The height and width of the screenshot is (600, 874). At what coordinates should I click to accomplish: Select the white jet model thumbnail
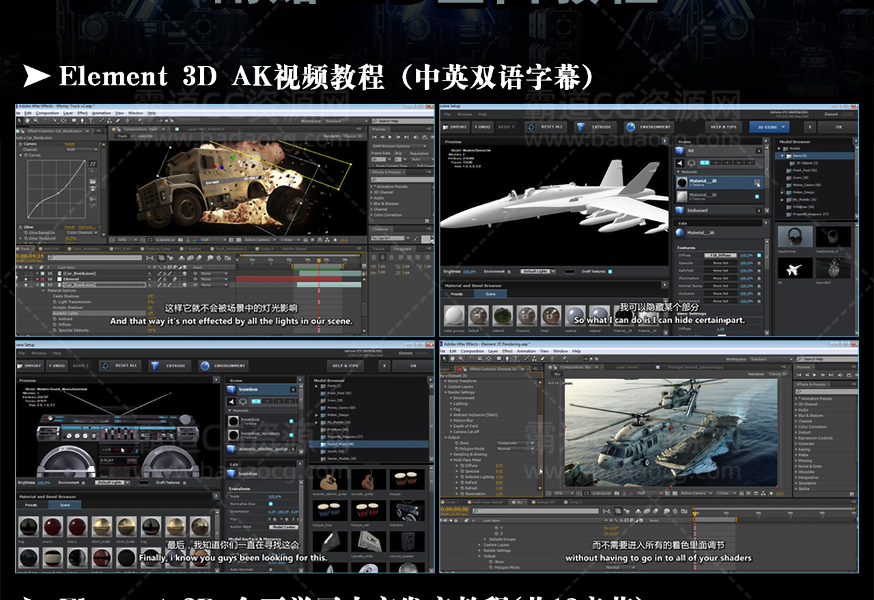coord(795,267)
